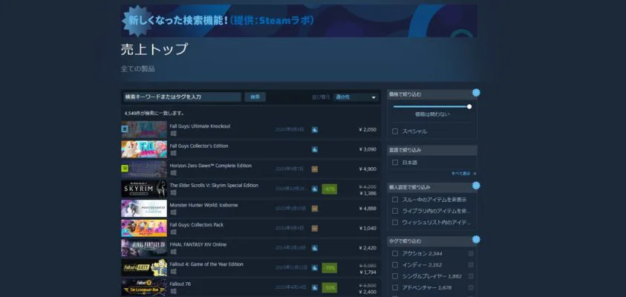Click the Fall Guys Collector's Edition thumbnail
The width and height of the screenshot is (626, 297).
point(144,149)
